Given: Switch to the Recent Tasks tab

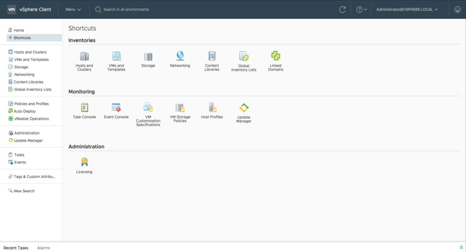Looking at the screenshot, I should 16,248.
